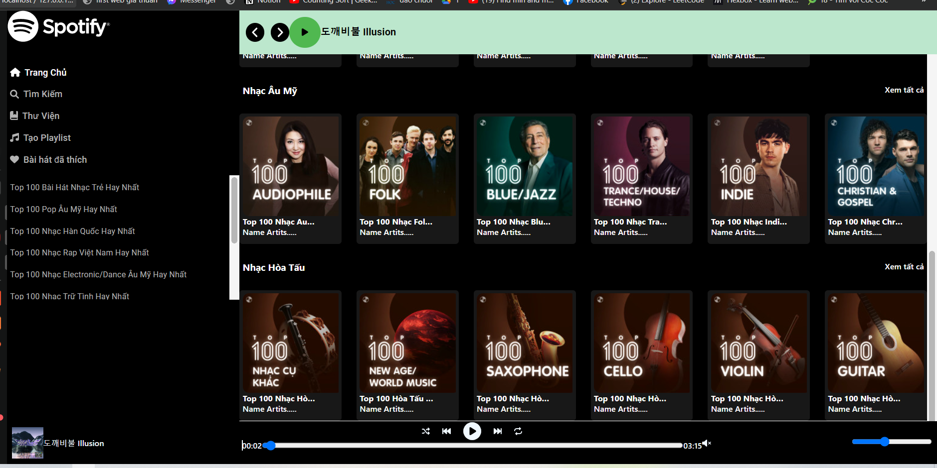Click the search icon beside Tìm Kiếm
The width and height of the screenshot is (937, 468).
click(x=14, y=94)
